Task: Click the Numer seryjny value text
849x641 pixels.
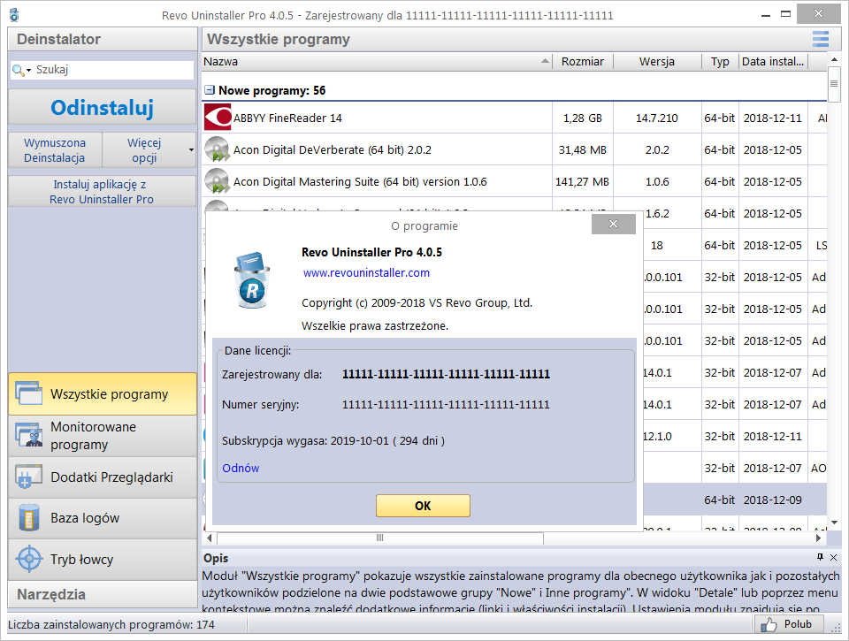Action: click(x=446, y=404)
